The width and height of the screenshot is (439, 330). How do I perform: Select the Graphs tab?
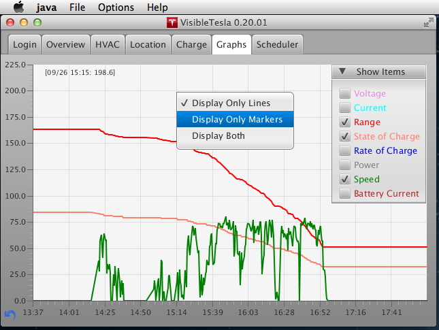coord(231,44)
